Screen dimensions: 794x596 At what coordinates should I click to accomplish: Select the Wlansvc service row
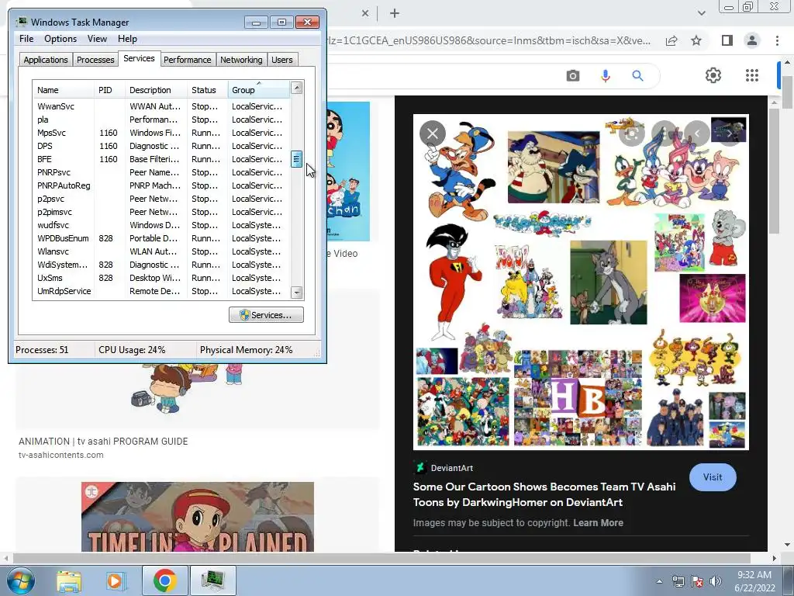(x=161, y=251)
